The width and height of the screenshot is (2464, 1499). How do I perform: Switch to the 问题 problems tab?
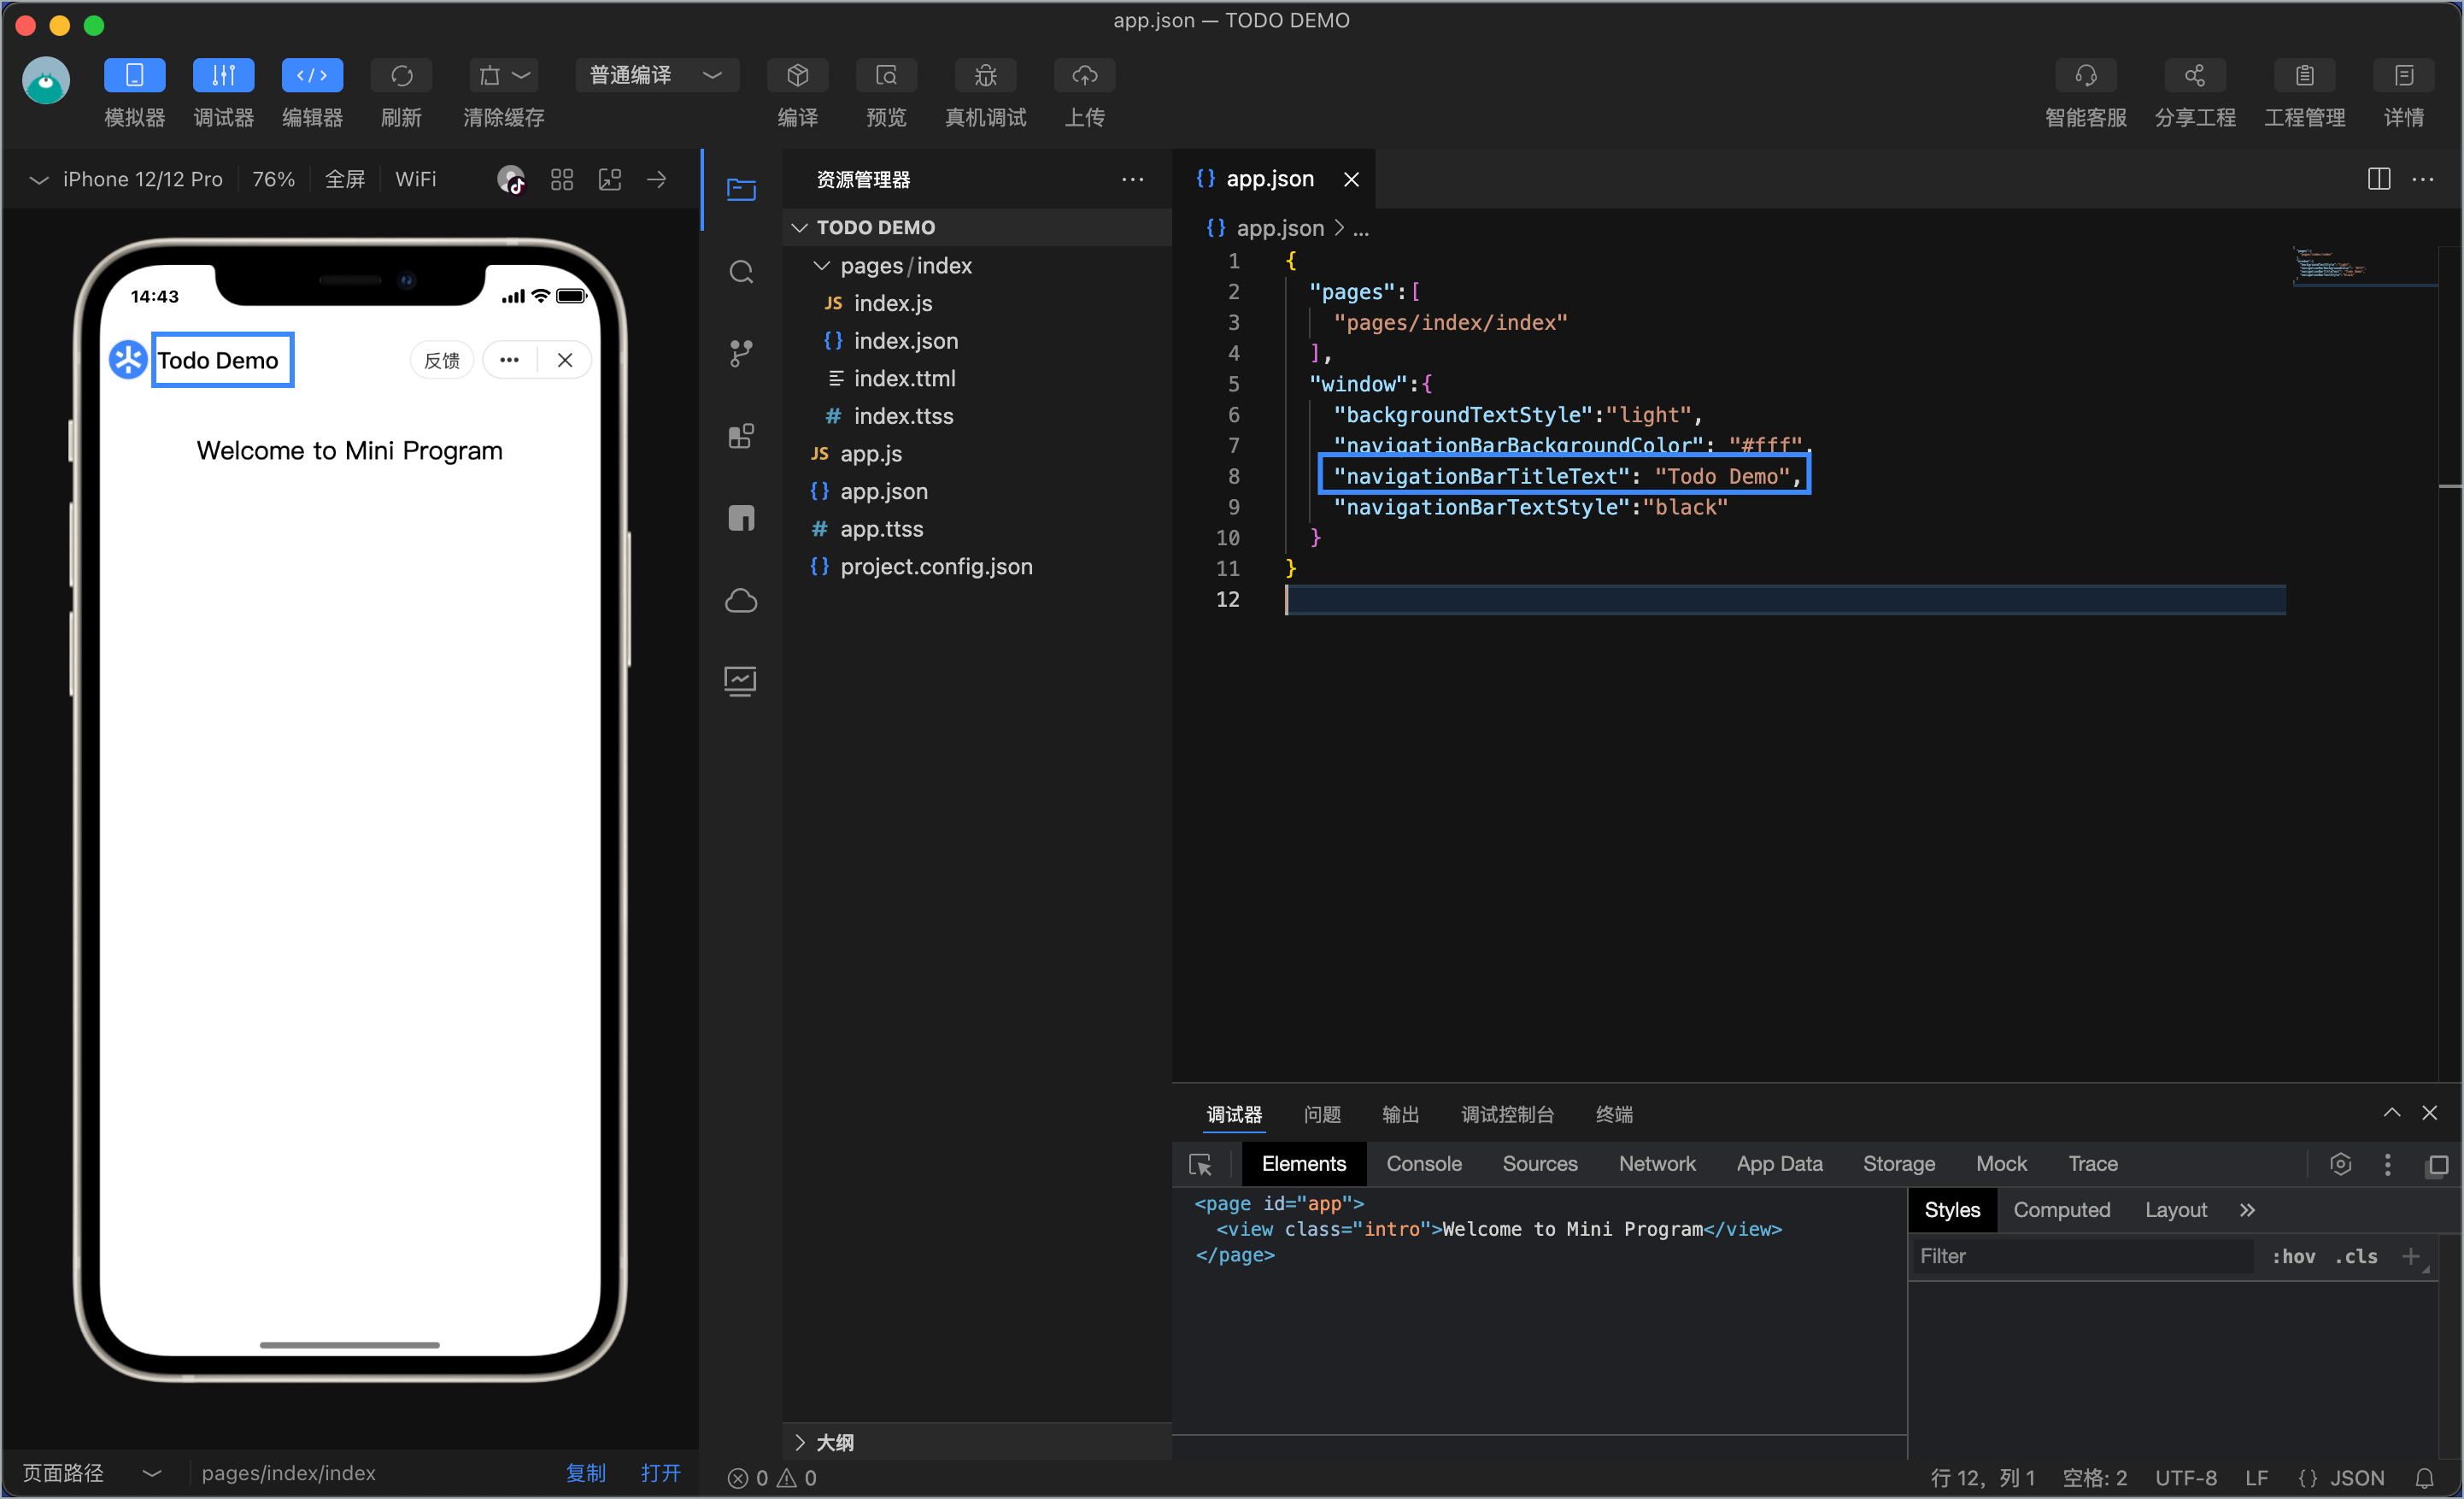[x=1322, y=1115]
